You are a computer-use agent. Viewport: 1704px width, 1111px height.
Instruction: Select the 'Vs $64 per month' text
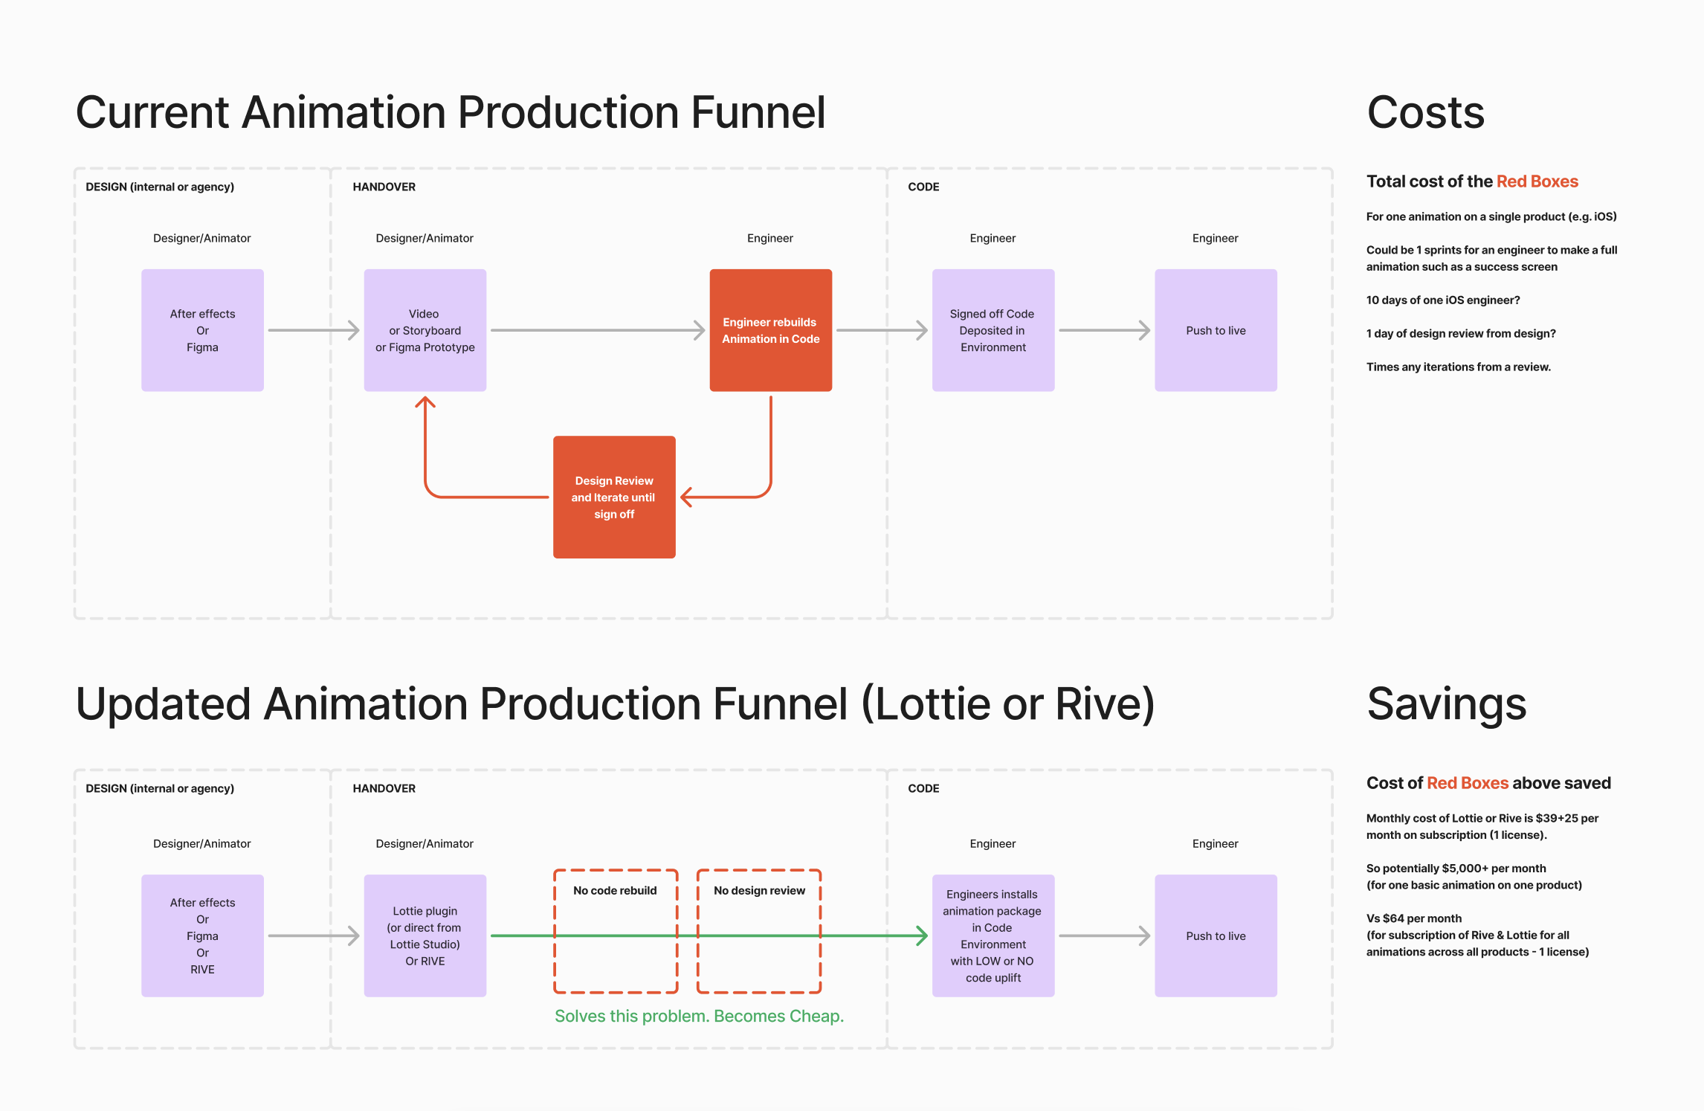coord(1413,918)
